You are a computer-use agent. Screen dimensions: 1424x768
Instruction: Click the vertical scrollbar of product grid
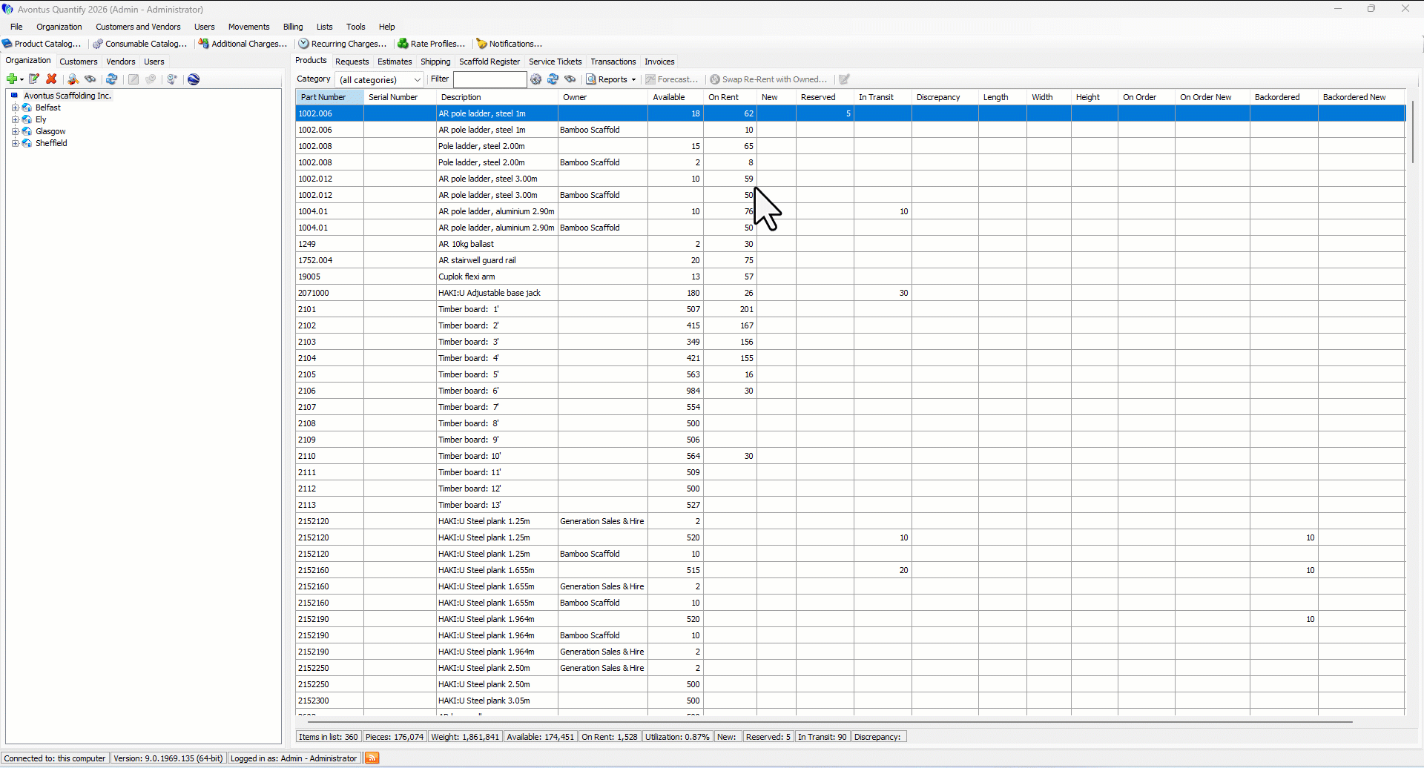click(x=1413, y=133)
